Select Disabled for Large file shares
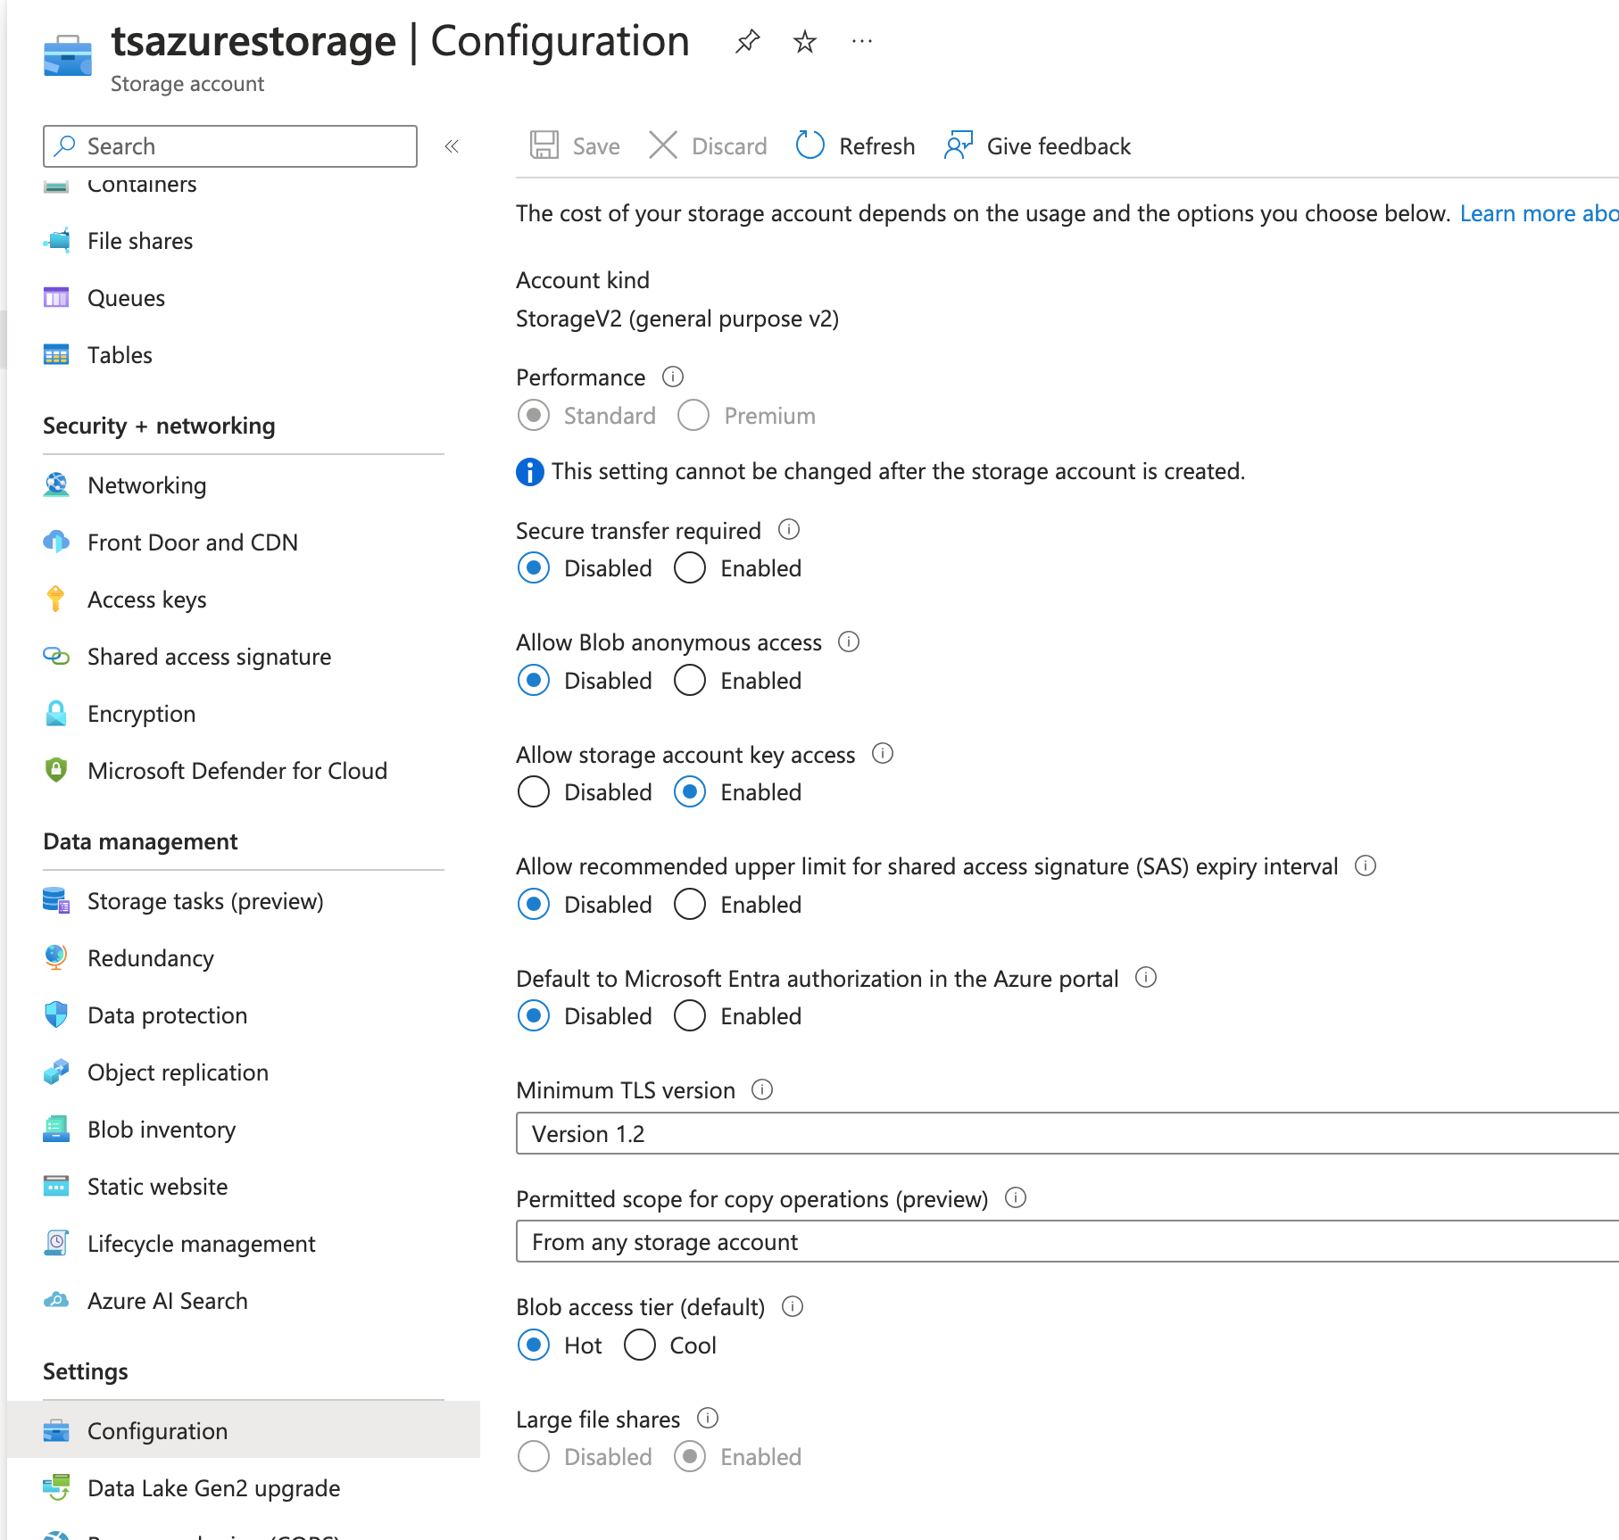The width and height of the screenshot is (1619, 1540). pos(534,1456)
